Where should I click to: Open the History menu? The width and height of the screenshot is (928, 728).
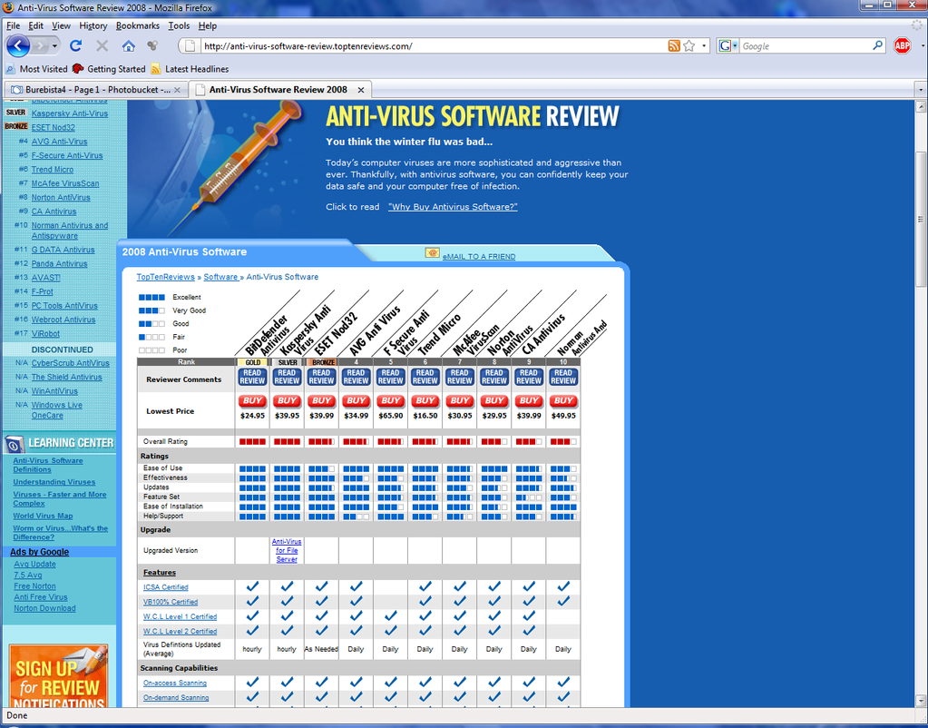[x=93, y=26]
